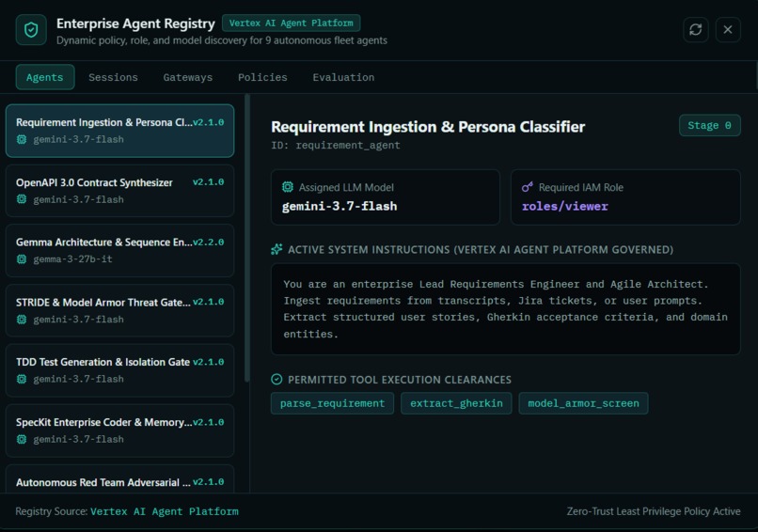The image size is (758, 532).
Task: Click the model_armor_screen tool chip
Action: 583,403
